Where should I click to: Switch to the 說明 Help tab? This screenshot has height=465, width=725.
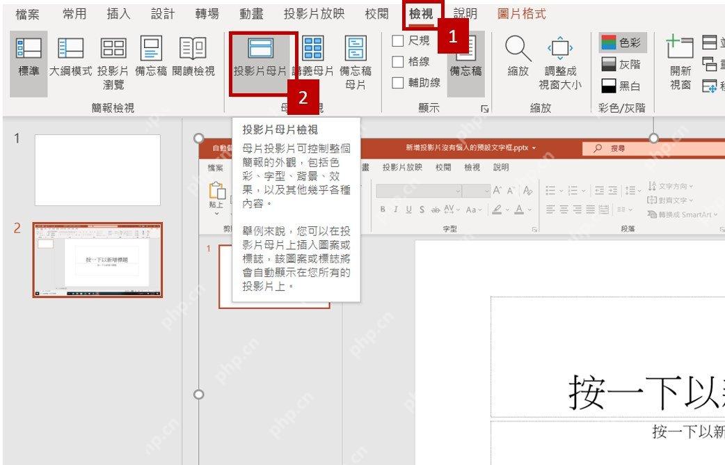tap(465, 15)
